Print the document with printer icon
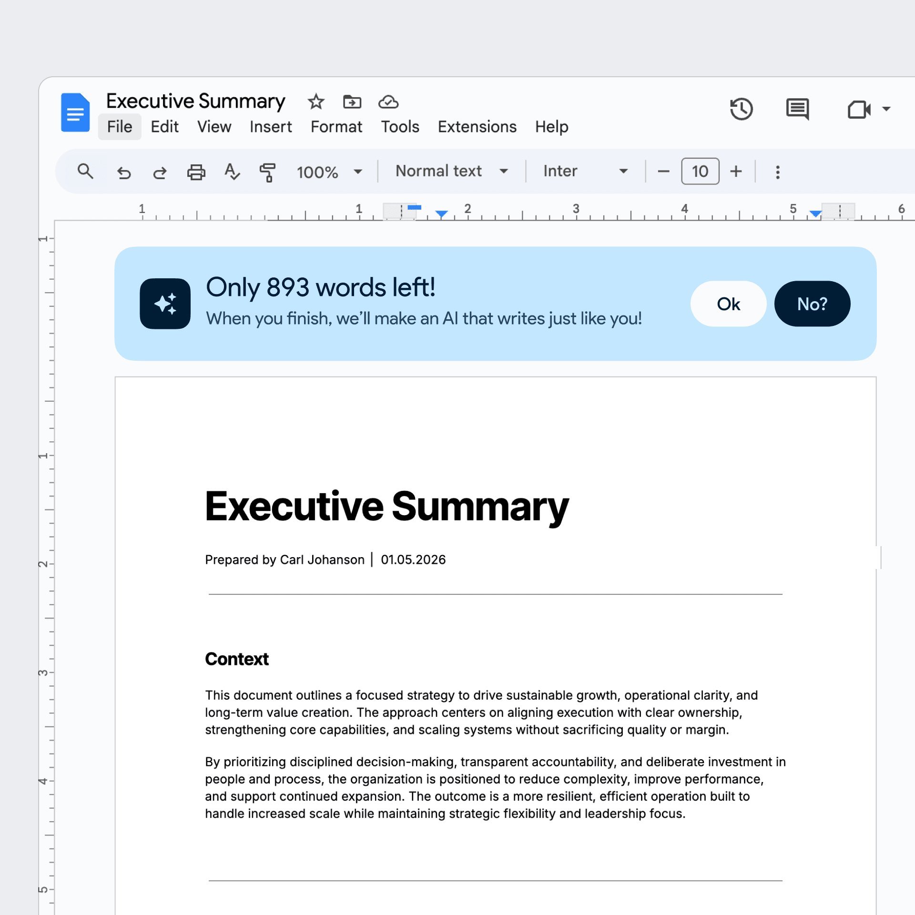Image resolution: width=915 pixels, height=915 pixels. (x=196, y=172)
